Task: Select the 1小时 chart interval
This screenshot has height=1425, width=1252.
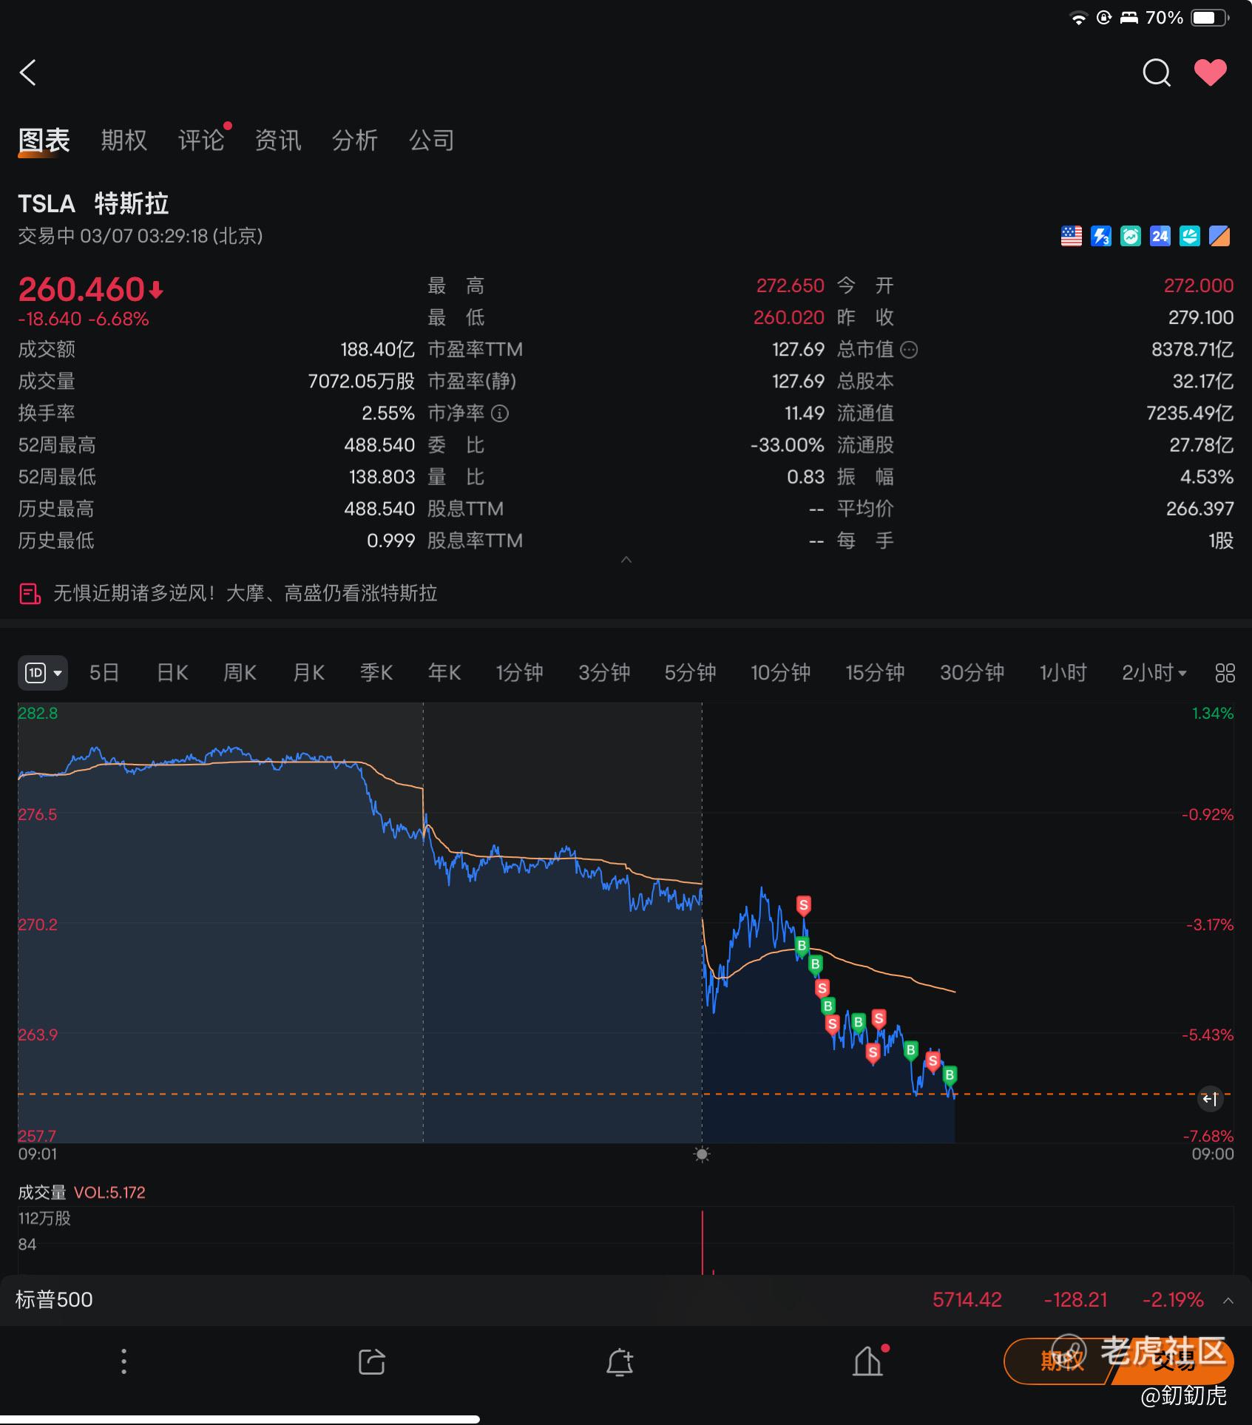Action: pos(1063,673)
